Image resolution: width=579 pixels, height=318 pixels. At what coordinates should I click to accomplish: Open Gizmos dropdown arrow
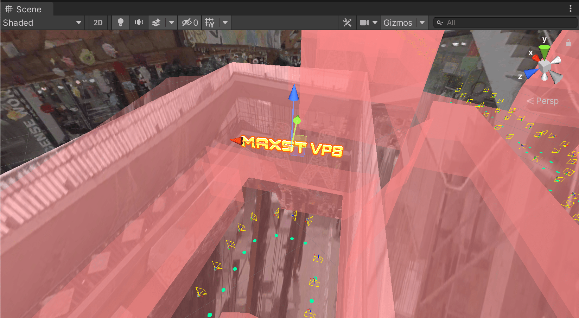pyautogui.click(x=422, y=23)
